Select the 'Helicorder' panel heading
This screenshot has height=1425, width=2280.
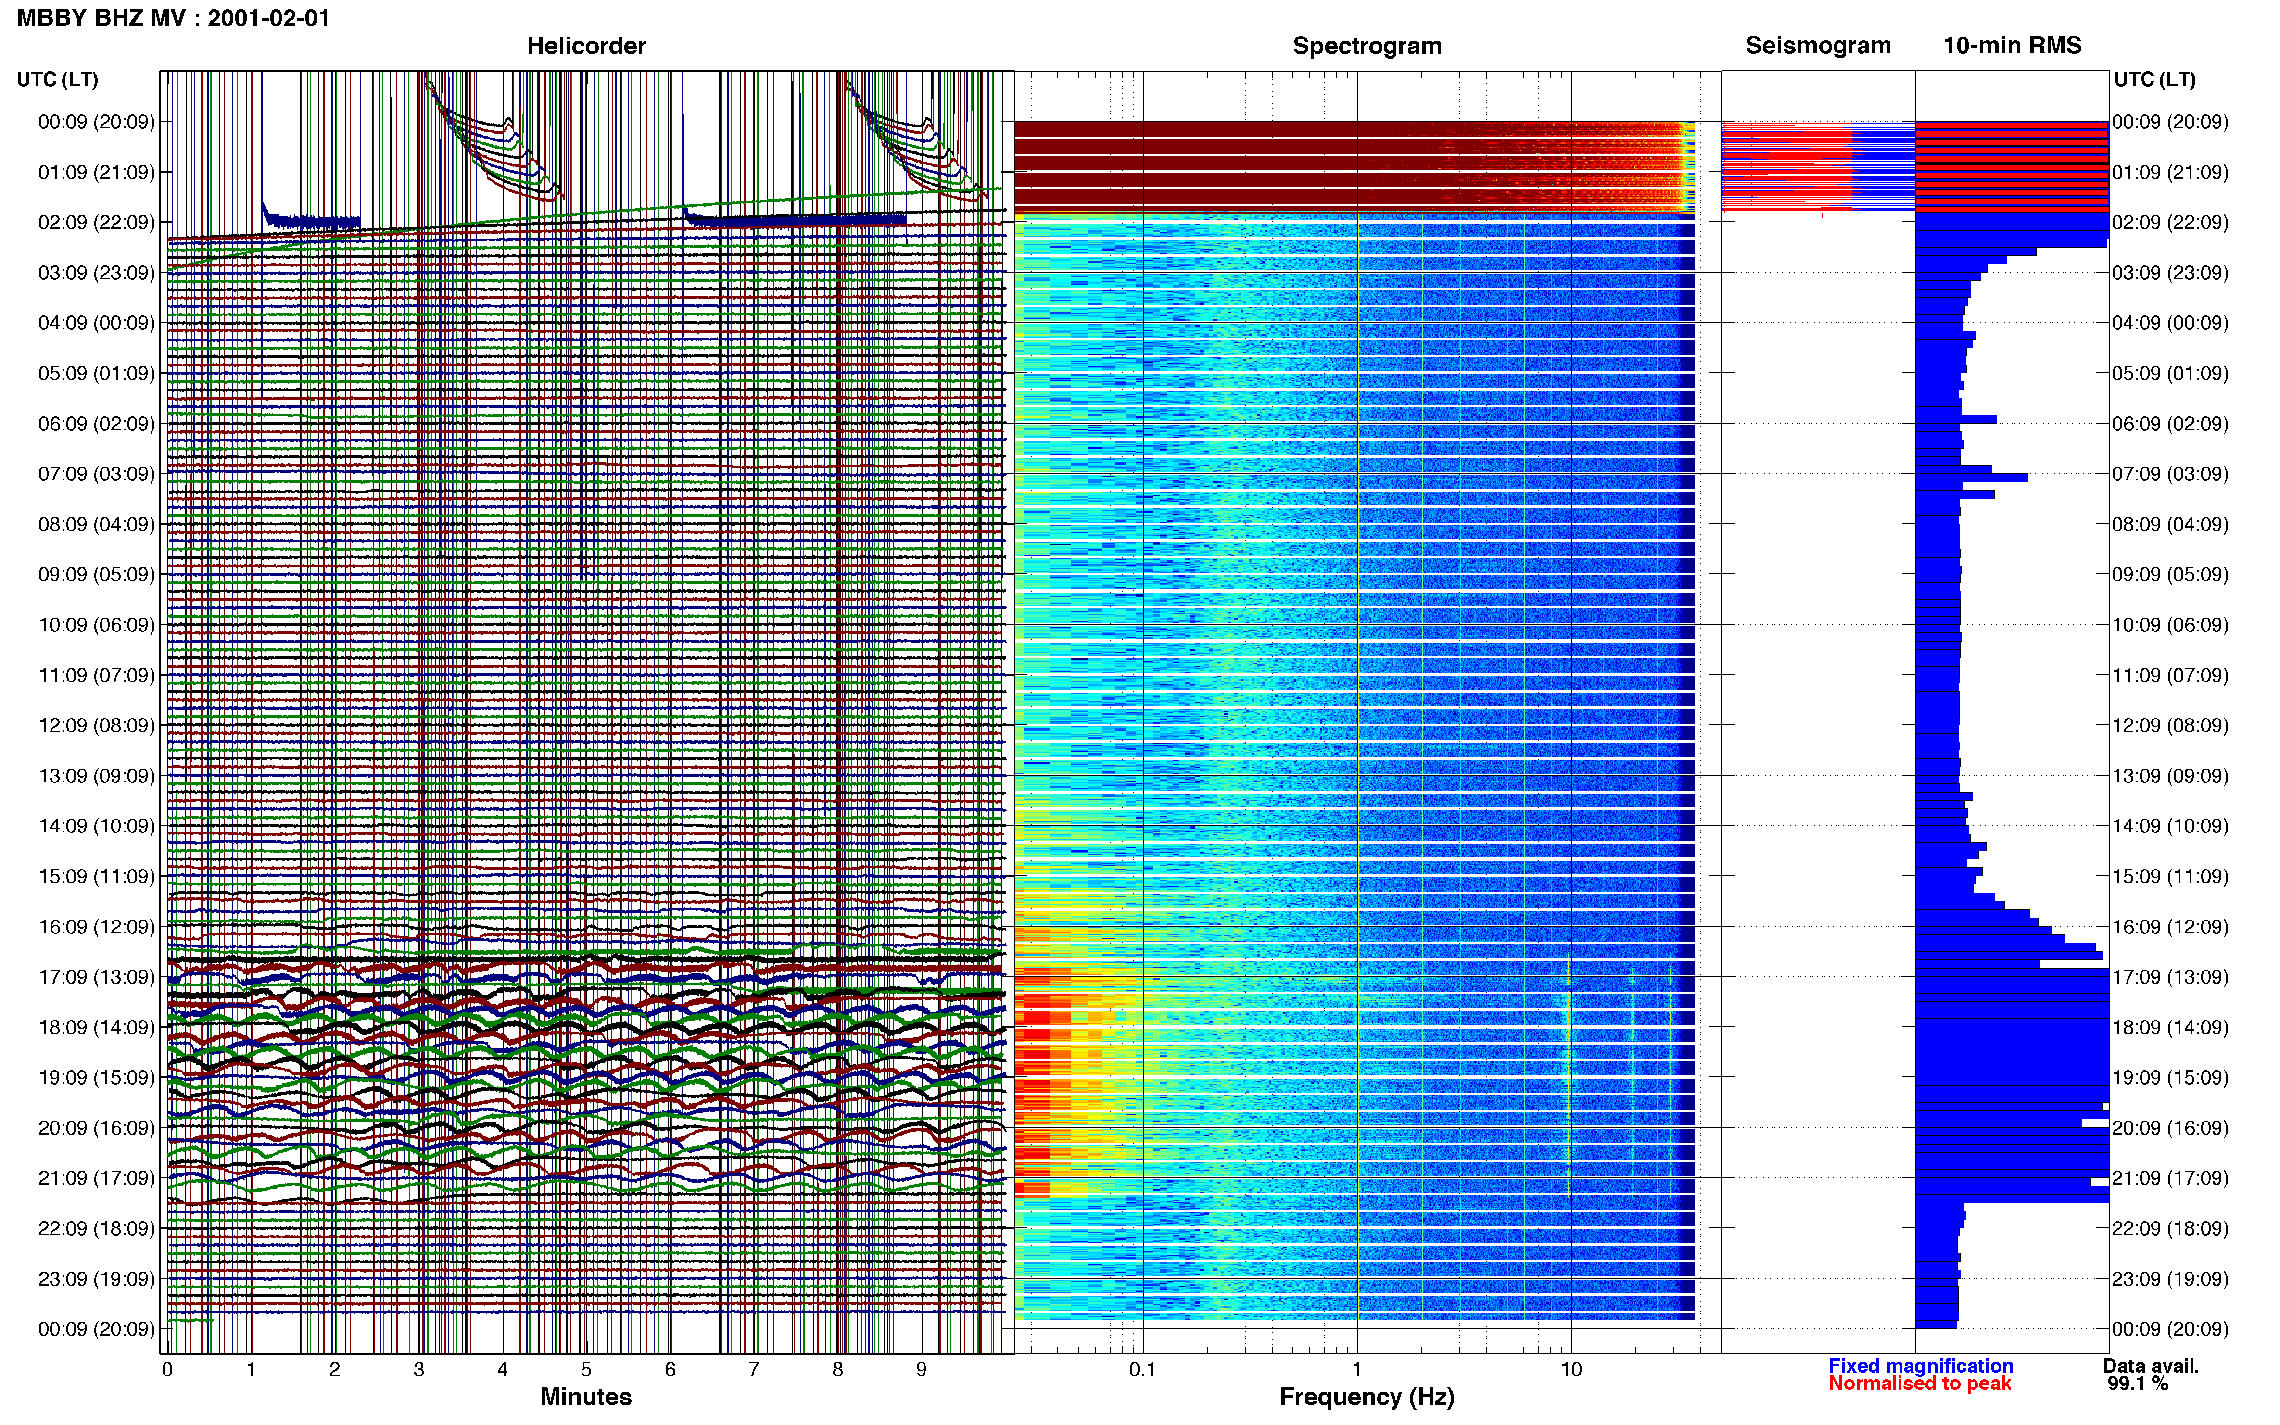[586, 46]
